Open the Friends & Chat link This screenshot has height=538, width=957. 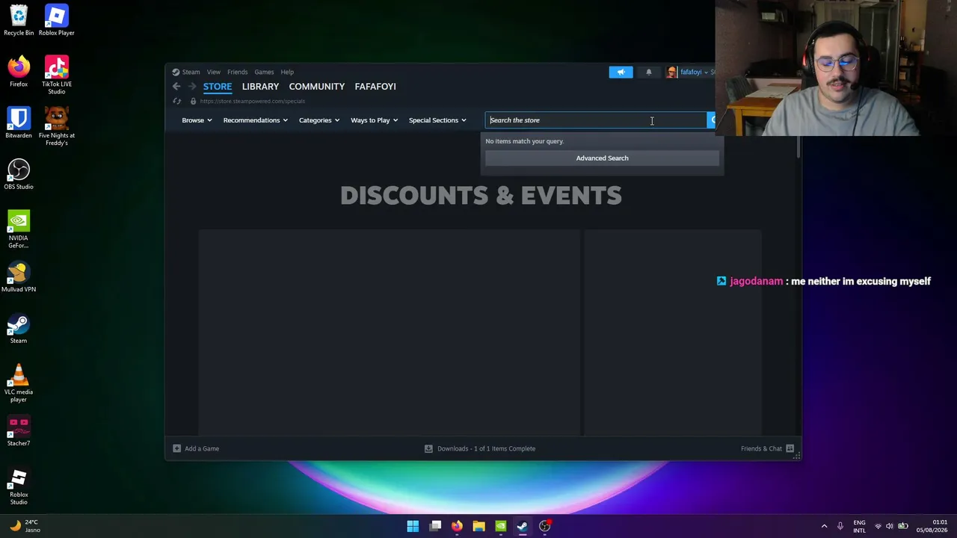click(761, 448)
